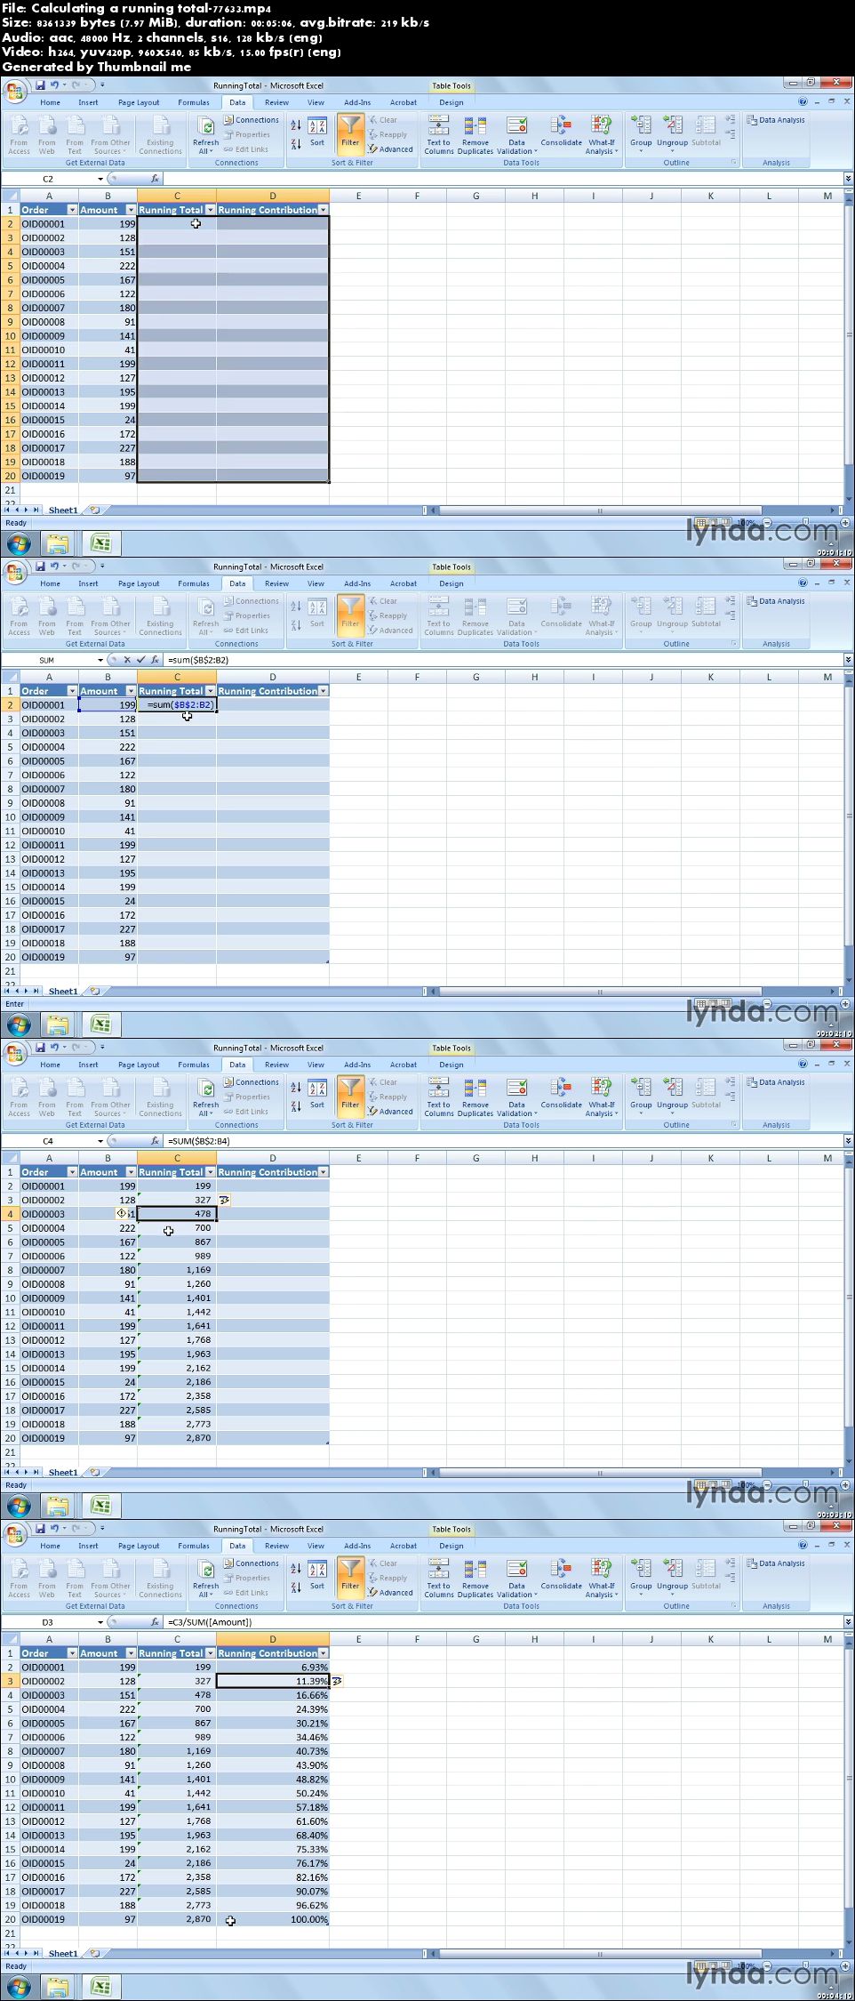Click Text to Columns in first frame
Viewport: 855px width, 2001px height.
tap(438, 134)
